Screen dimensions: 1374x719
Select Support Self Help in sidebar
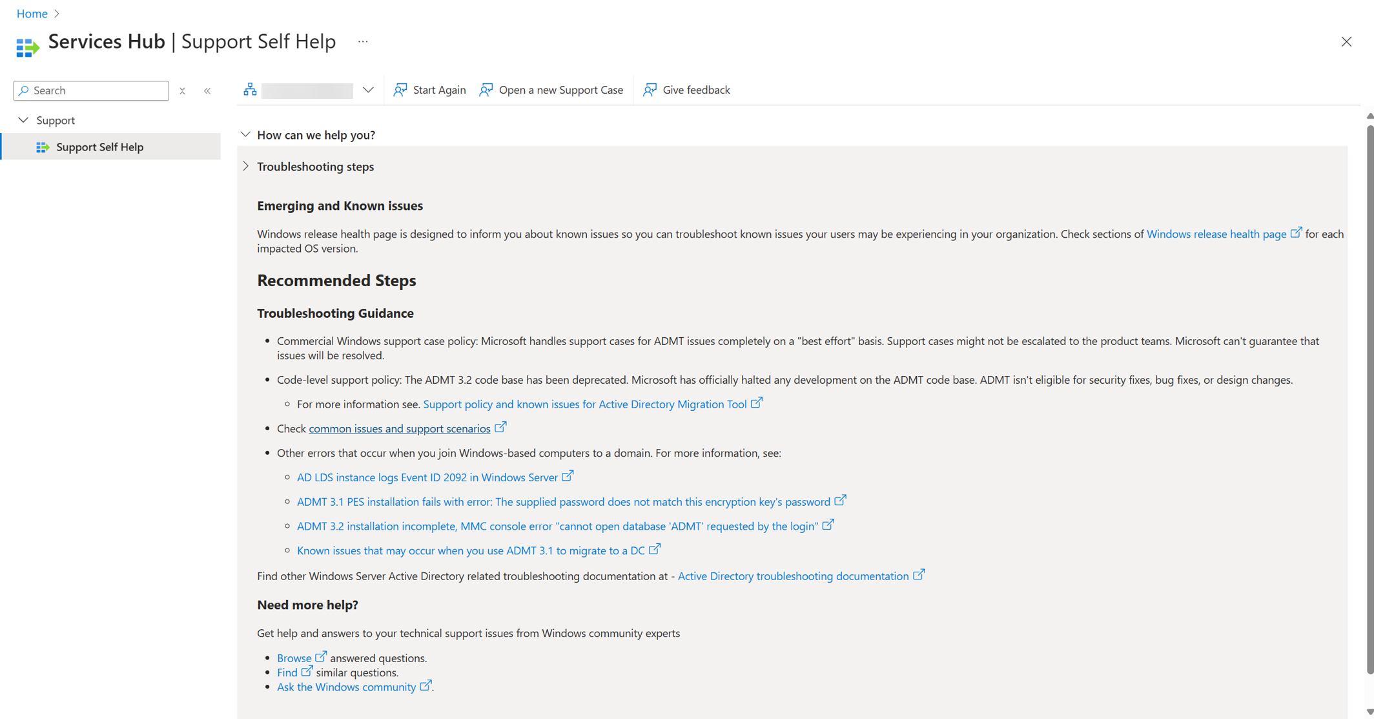[x=101, y=147]
